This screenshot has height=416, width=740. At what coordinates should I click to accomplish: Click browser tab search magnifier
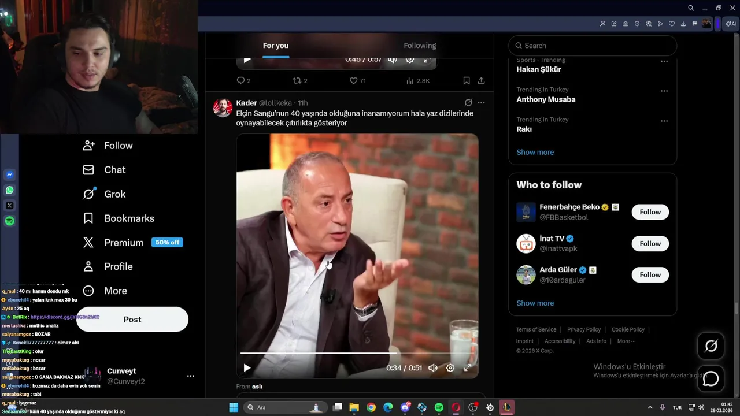(691, 8)
